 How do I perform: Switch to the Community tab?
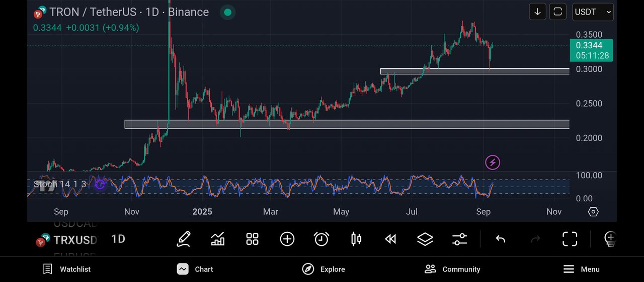click(452, 269)
